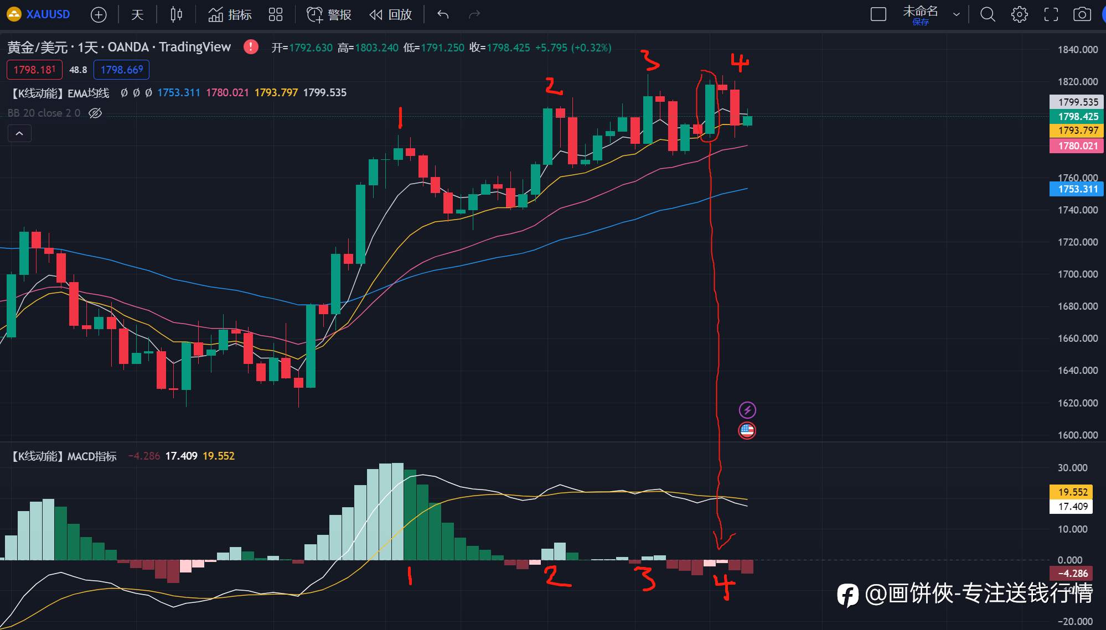Viewport: 1106px width, 630px height.
Task: Click the green 1798.425 last price label
Action: point(1077,116)
